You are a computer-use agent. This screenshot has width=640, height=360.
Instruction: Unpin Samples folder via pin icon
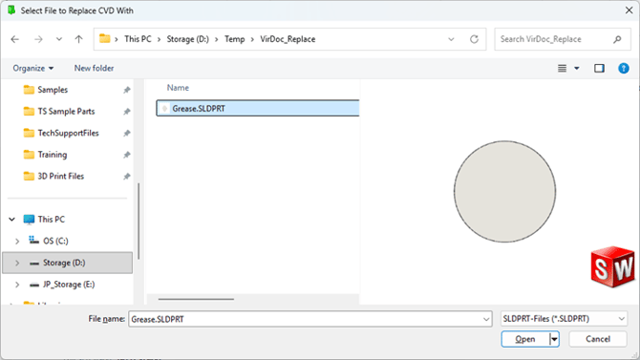(127, 90)
